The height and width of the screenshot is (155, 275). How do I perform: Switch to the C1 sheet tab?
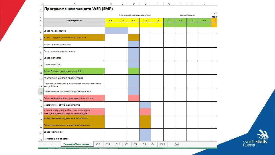pos(127,144)
